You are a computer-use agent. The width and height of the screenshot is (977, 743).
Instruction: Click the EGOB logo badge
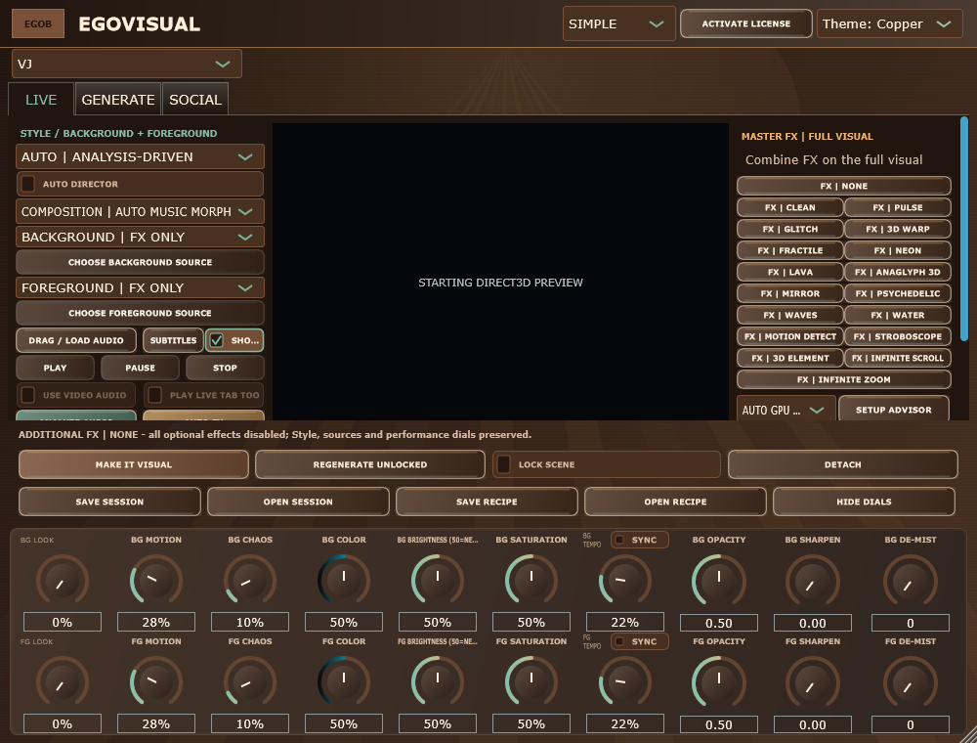(38, 23)
